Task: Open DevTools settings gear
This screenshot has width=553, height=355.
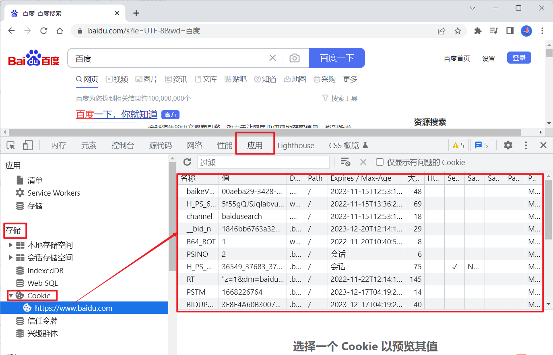Action: point(508,145)
